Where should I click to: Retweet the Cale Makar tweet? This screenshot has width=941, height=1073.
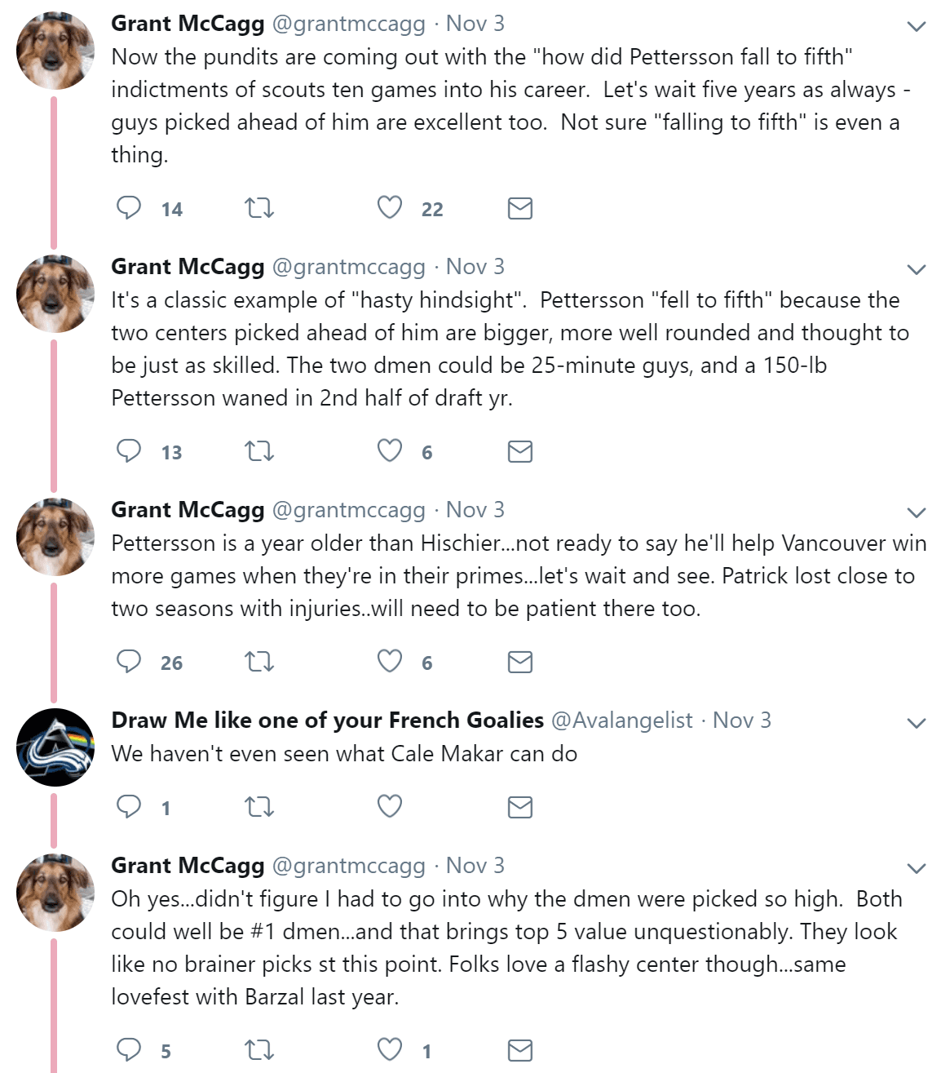[x=259, y=807]
